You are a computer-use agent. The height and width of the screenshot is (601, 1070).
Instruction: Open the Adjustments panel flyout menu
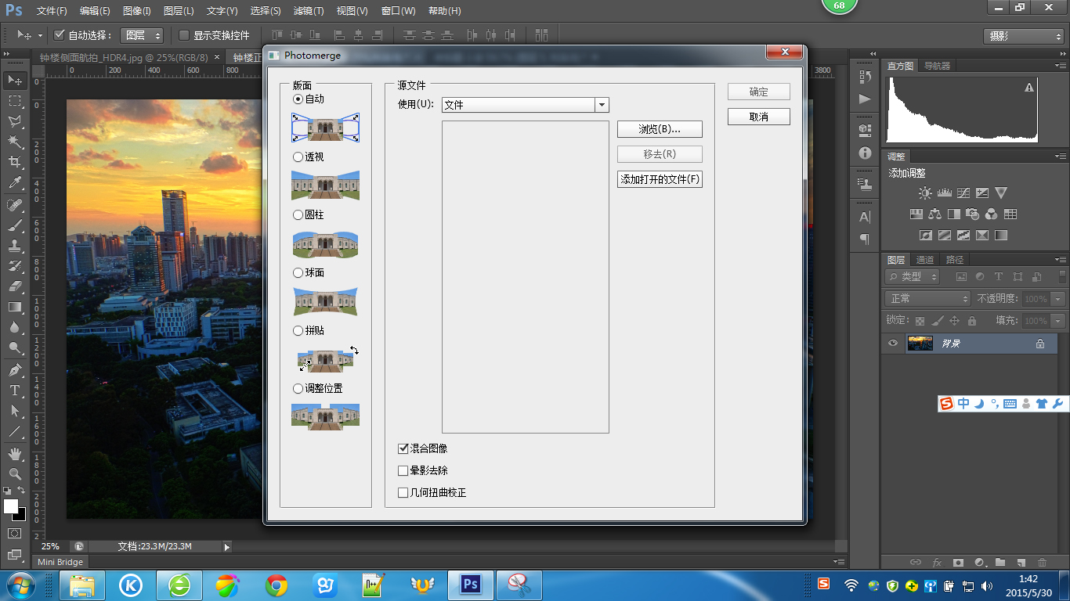[x=1059, y=157]
